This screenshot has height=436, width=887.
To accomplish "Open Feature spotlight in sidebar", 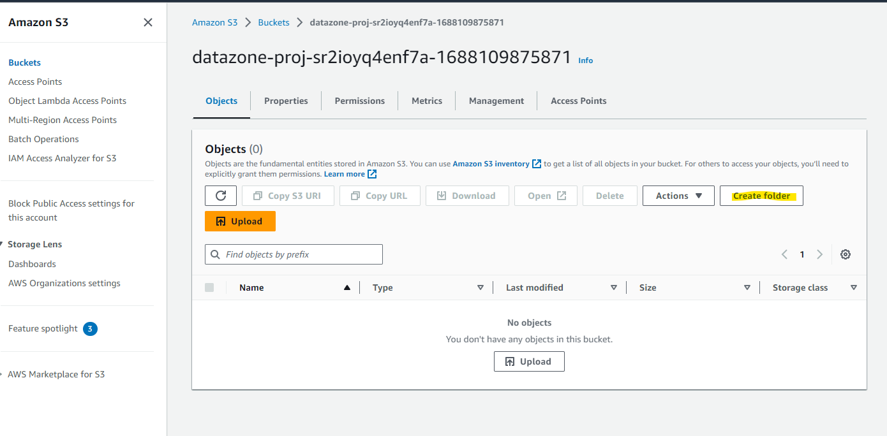I will coord(43,328).
